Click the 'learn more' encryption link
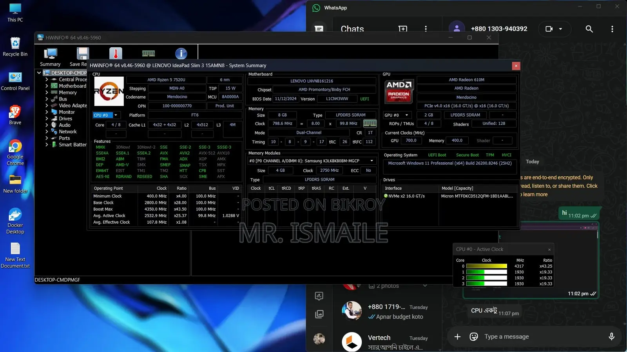 point(535,194)
